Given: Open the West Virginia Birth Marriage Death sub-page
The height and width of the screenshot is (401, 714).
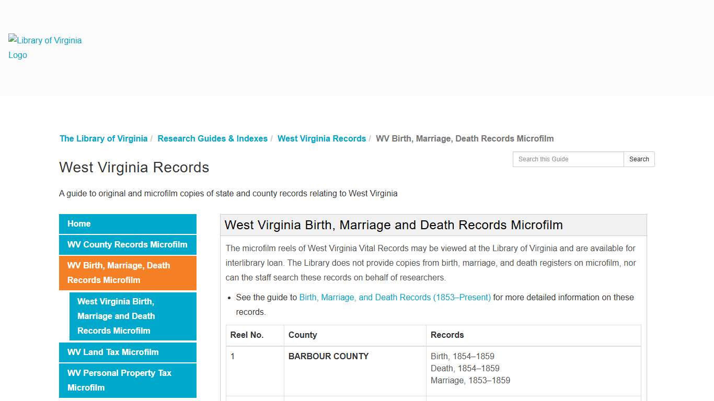Looking at the screenshot, I should 116,316.
